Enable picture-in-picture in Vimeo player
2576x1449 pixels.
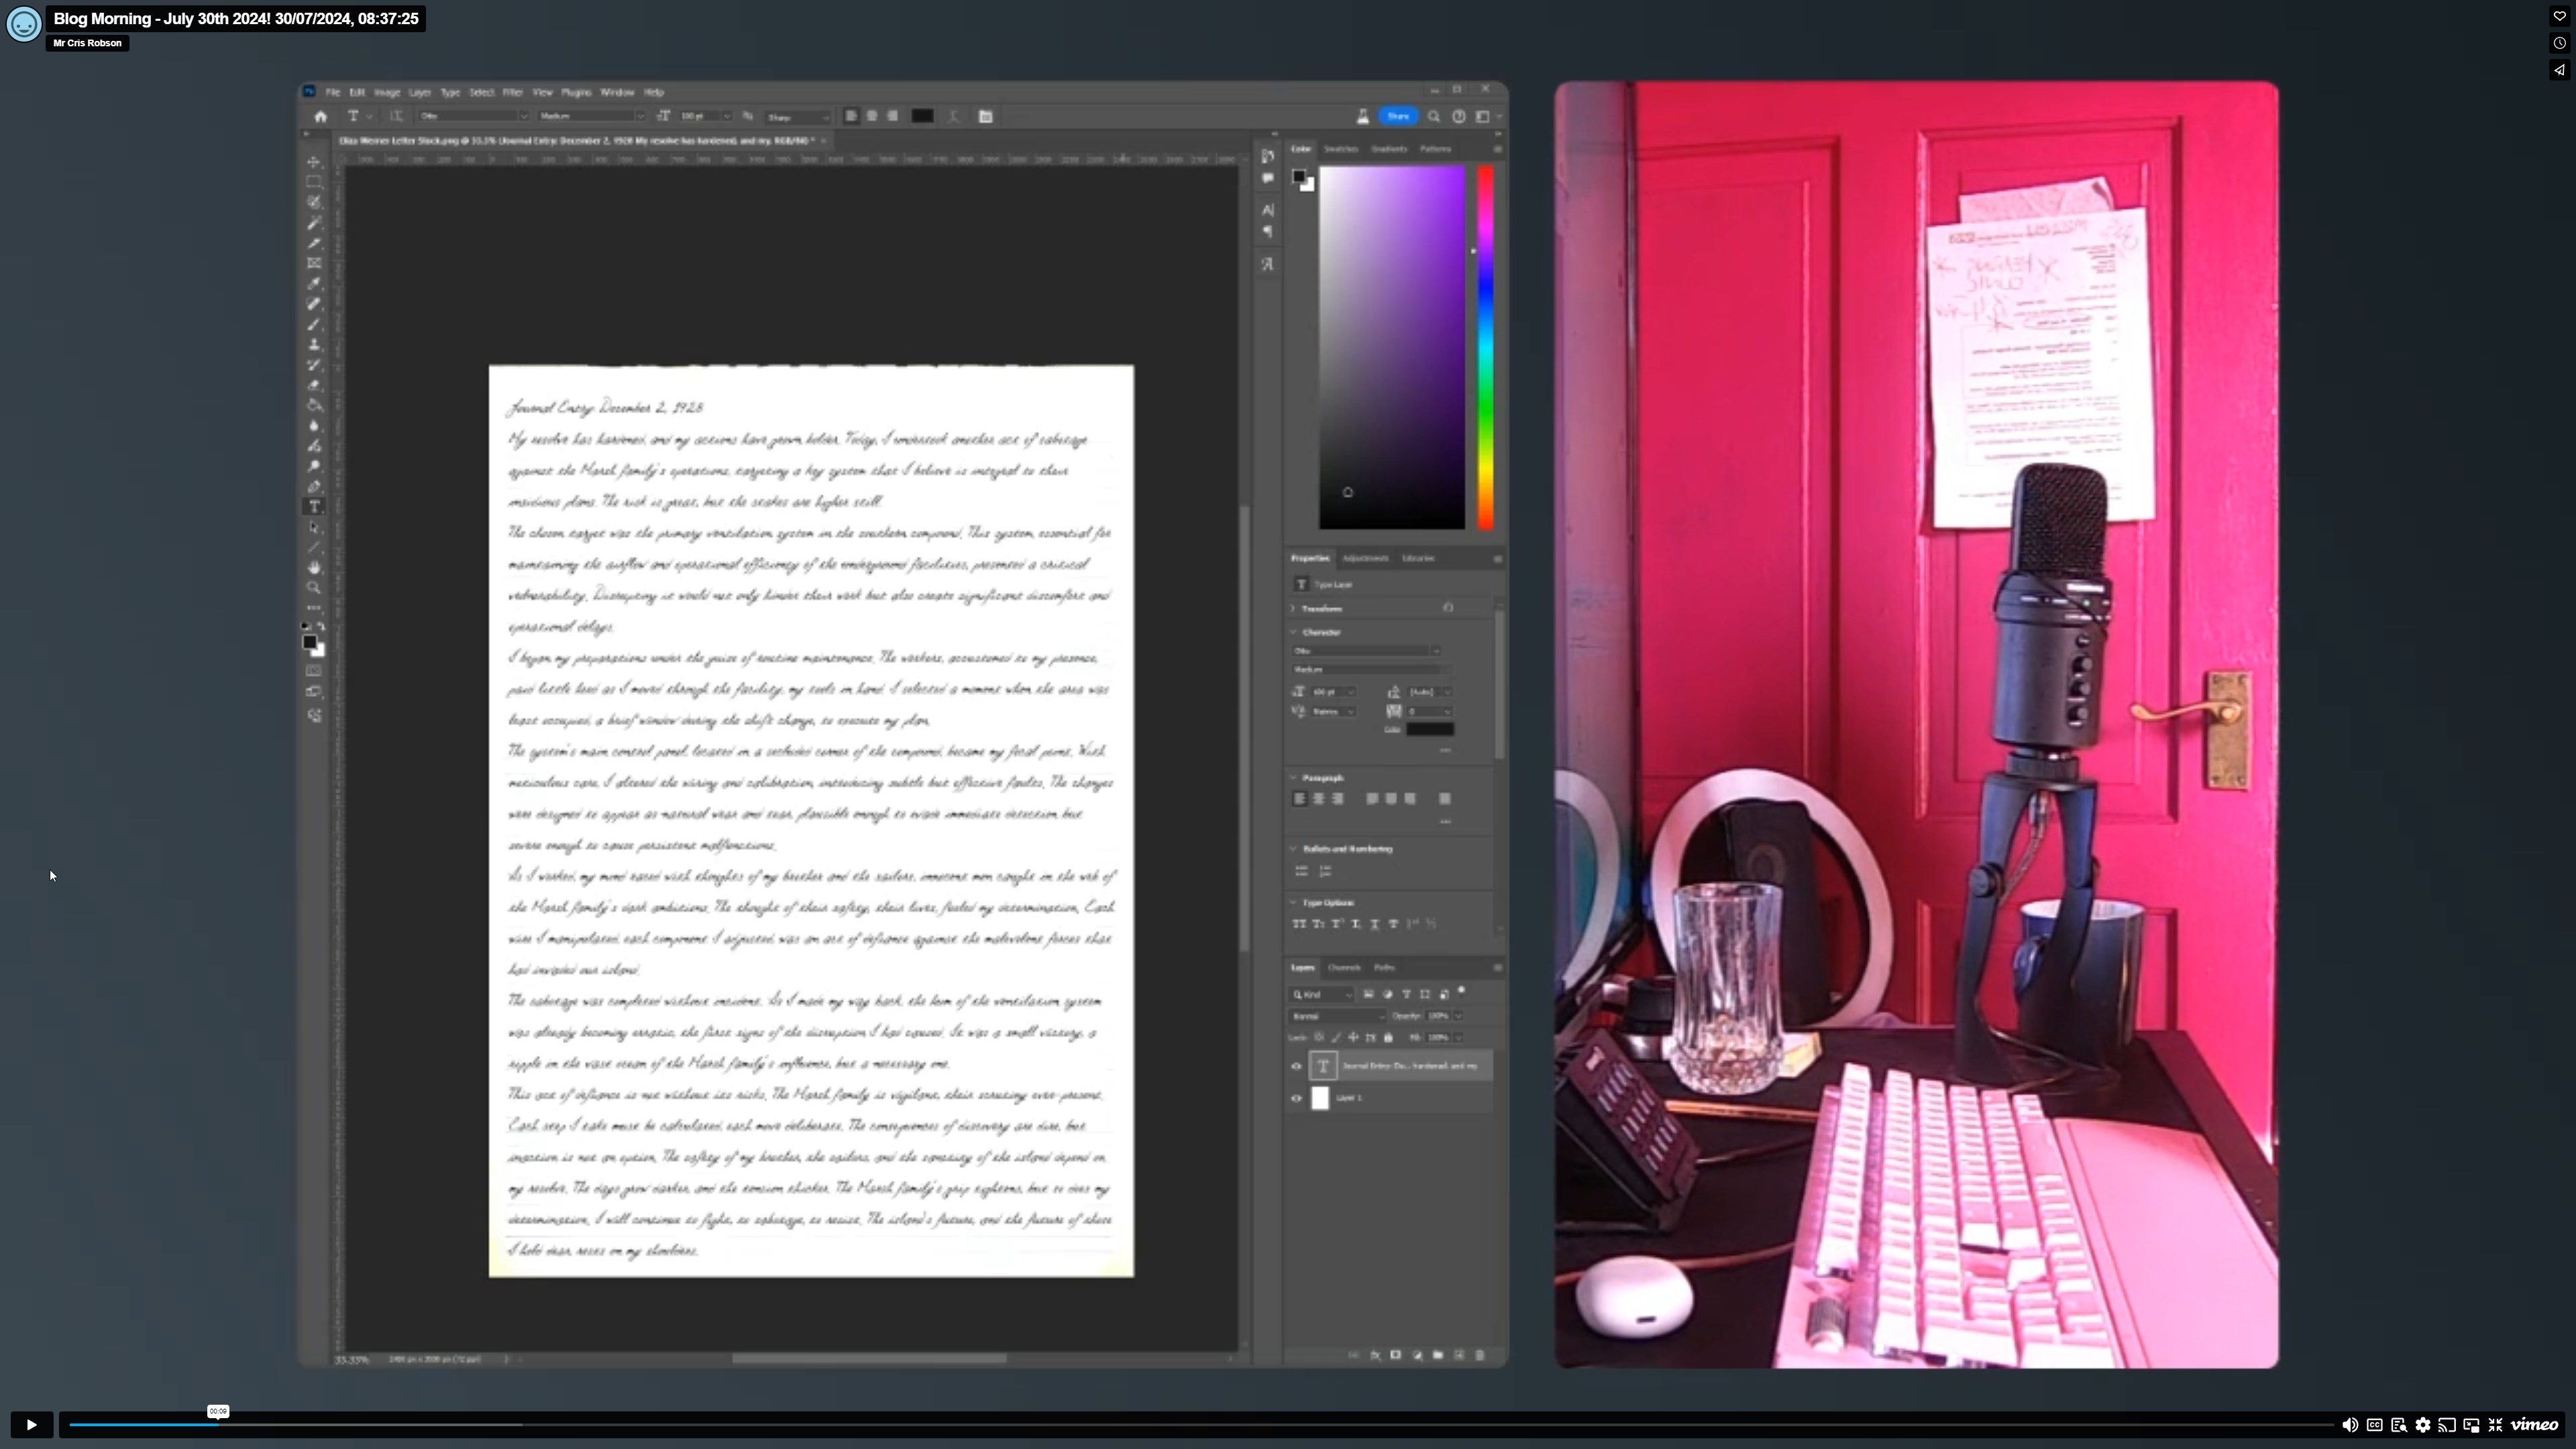(x=2471, y=1425)
